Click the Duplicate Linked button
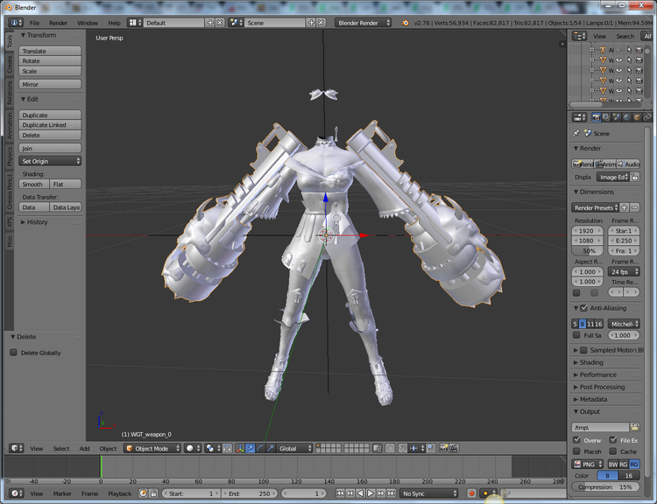The image size is (657, 504). coord(50,125)
